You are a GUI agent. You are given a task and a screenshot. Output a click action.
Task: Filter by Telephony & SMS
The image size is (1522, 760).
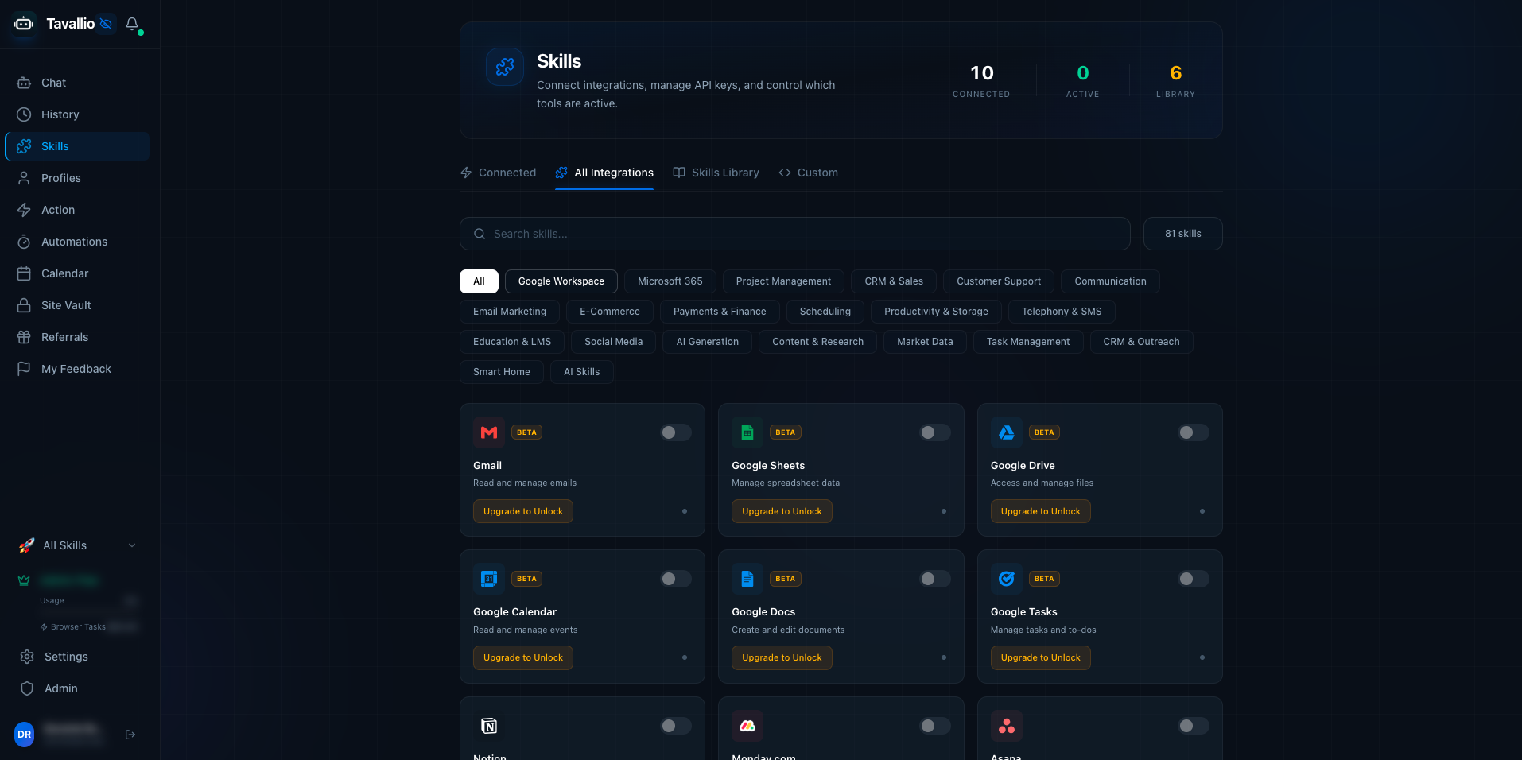click(x=1062, y=312)
